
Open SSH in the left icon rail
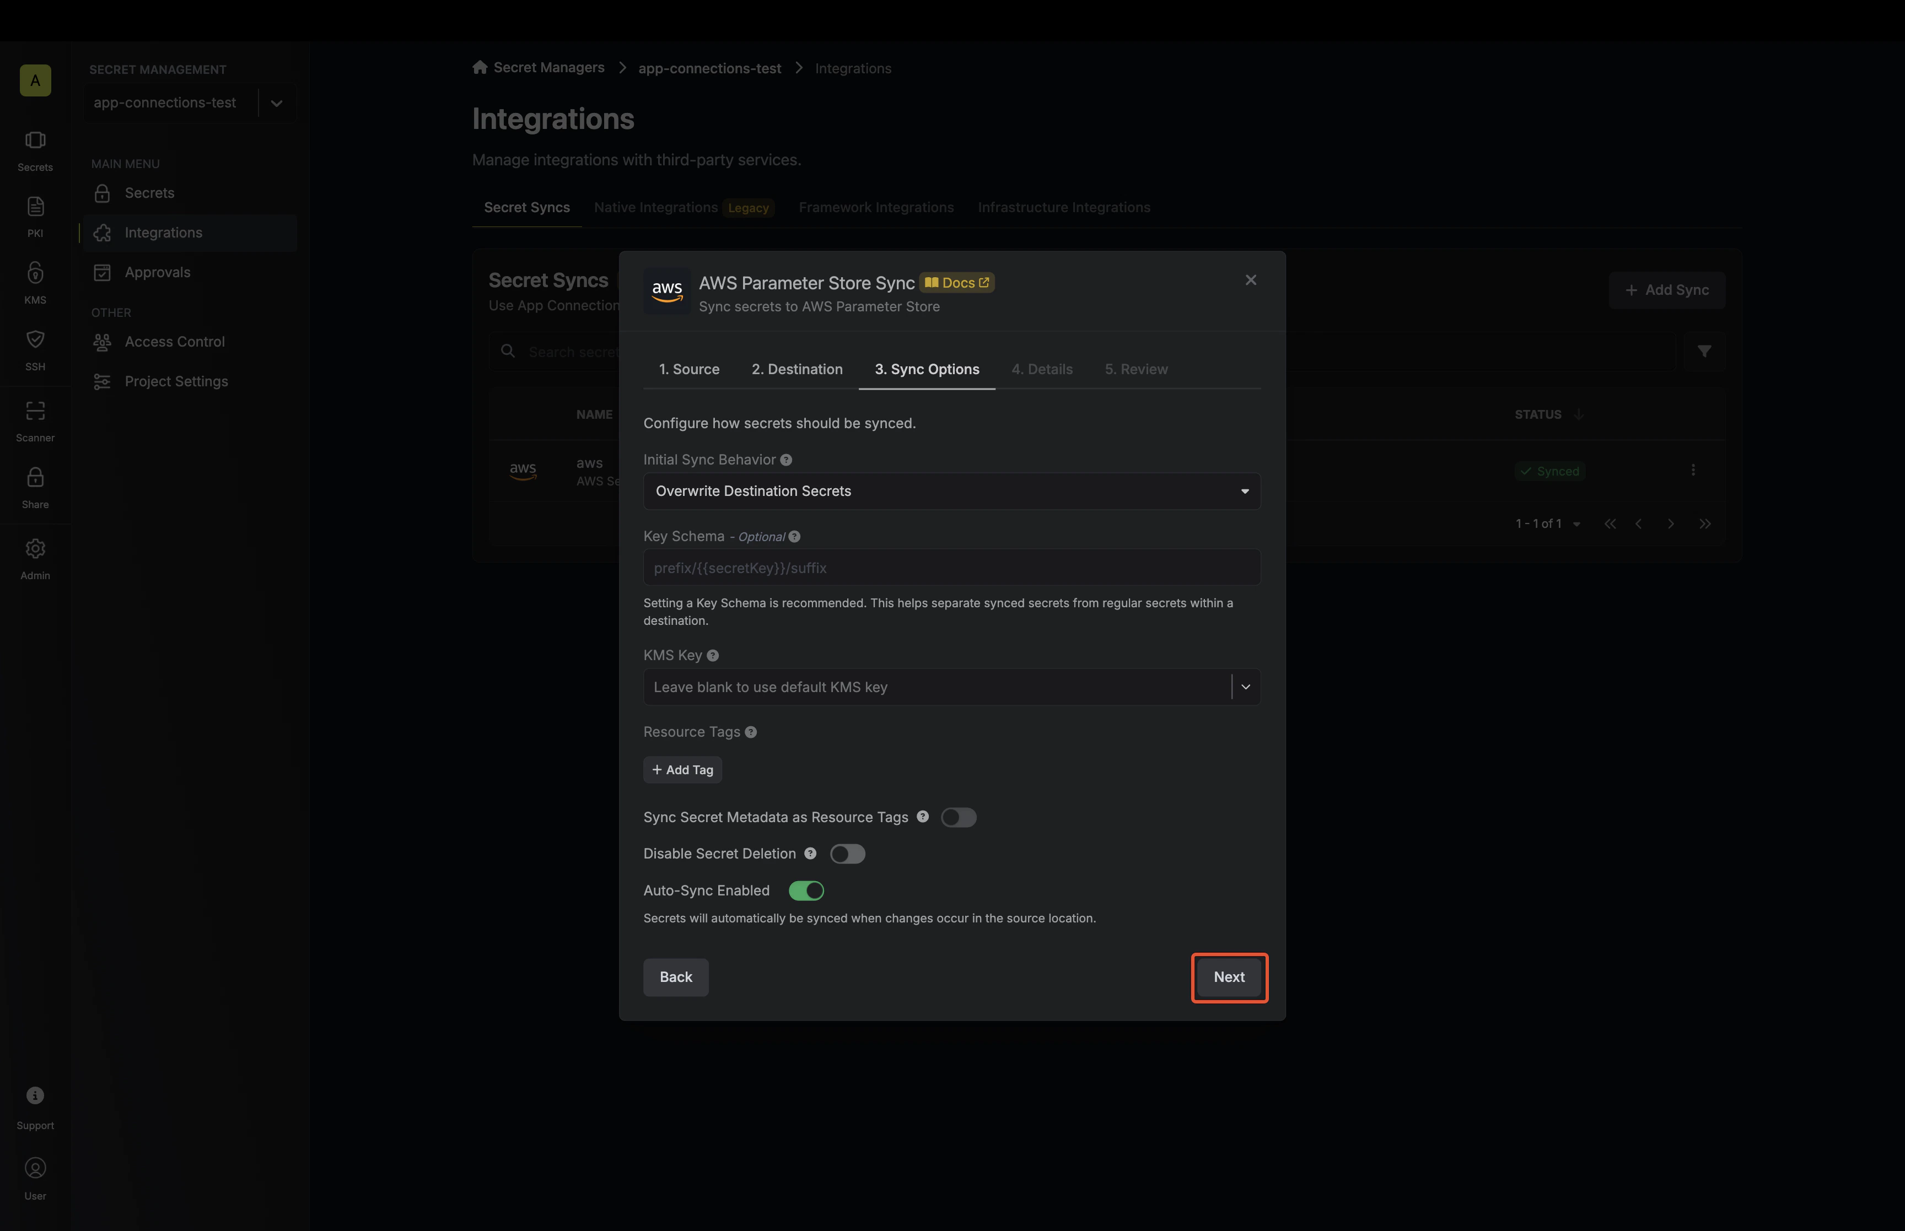[35, 350]
